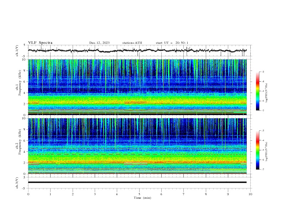
Task: Click the "ch.3(V)" waveform axis label
Action: [x=17, y=183]
